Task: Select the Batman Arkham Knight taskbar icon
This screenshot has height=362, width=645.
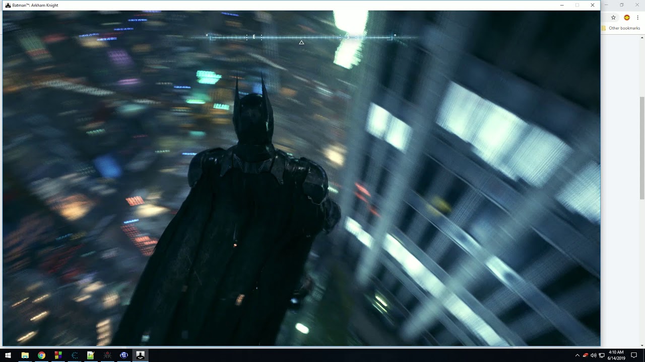Action: tap(141, 355)
